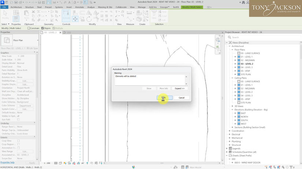
Task: Click the Cut scissors icon
Action: pos(33,12)
